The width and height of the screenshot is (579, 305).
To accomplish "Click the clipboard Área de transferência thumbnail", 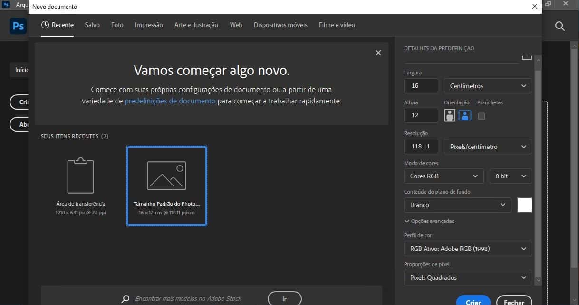I will point(80,176).
